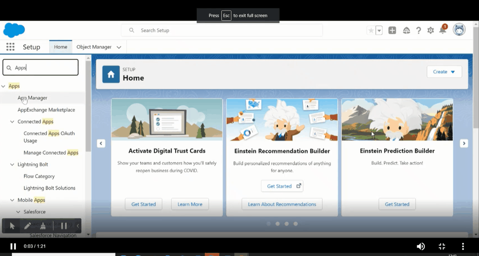Image resolution: width=479 pixels, height=256 pixels.
Task: Click the Favorites star icon
Action: [371, 30]
